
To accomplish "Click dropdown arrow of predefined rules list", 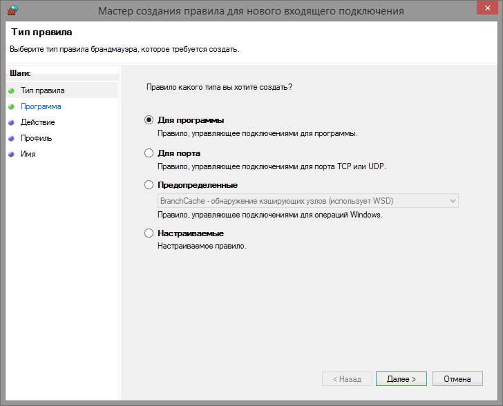I will (x=453, y=201).
